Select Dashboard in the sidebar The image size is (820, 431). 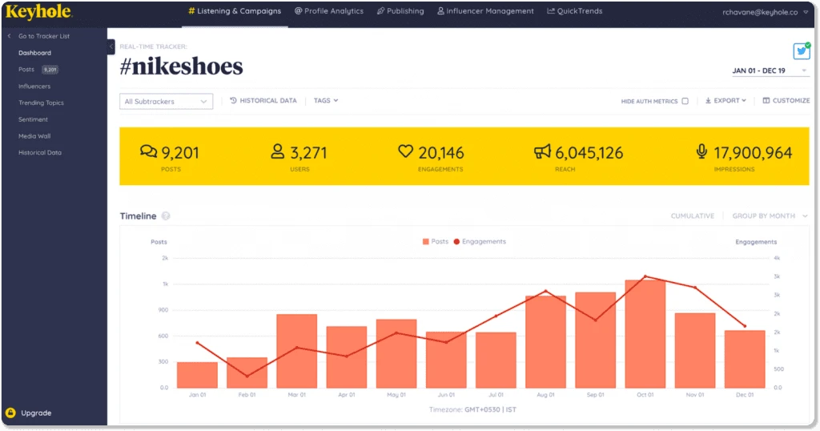point(34,53)
